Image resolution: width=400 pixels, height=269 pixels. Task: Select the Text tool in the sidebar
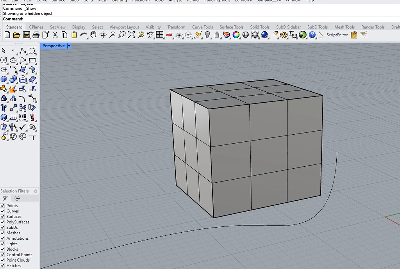click(x=4, y=107)
